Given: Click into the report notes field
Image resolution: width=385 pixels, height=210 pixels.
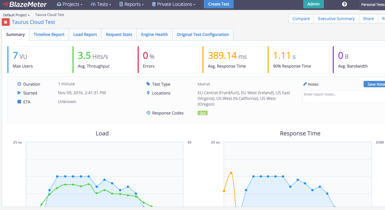Looking at the screenshot, I should (x=344, y=97).
